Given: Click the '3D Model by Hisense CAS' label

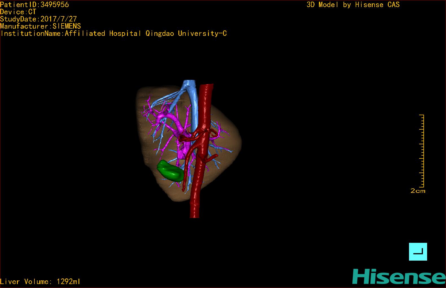Looking at the screenshot, I should (353, 5).
